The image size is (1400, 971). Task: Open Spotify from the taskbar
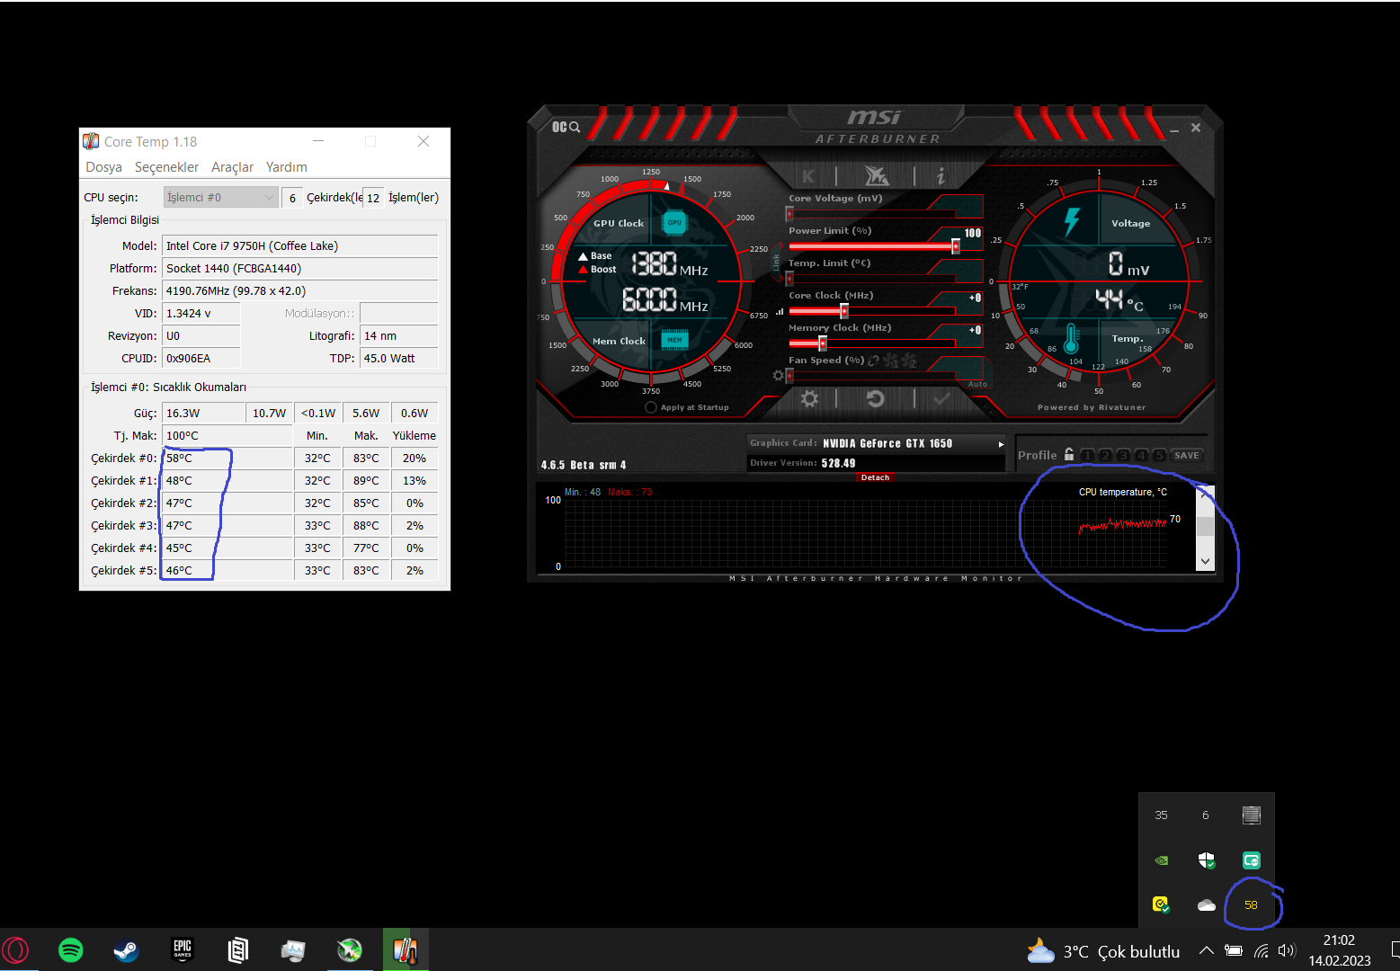[x=71, y=950]
